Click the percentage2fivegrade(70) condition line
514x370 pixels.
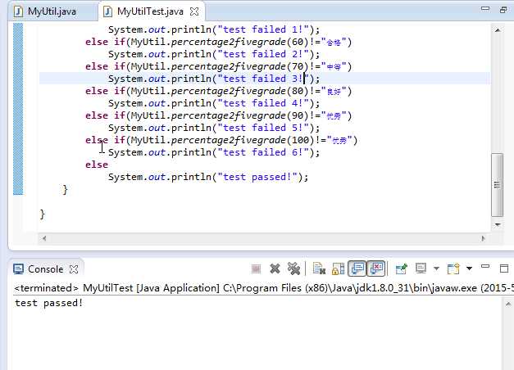click(x=218, y=66)
